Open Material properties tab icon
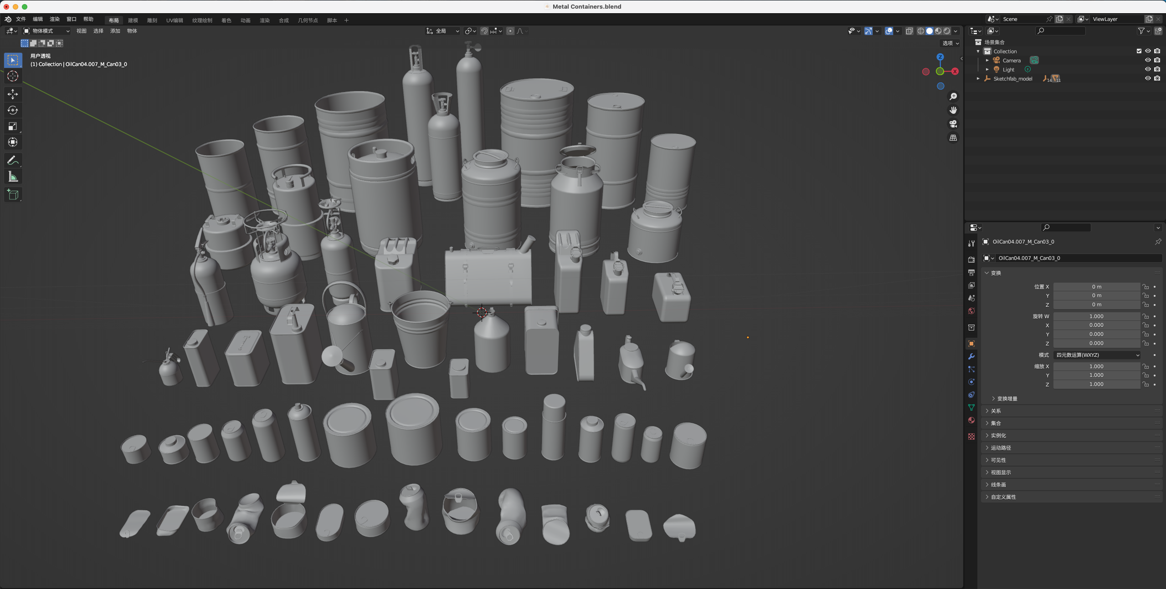Screen dimensions: 1166x589 [x=971, y=420]
